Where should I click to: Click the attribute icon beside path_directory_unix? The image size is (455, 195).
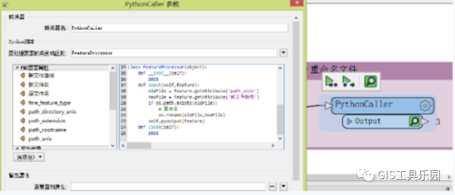coord(23,112)
